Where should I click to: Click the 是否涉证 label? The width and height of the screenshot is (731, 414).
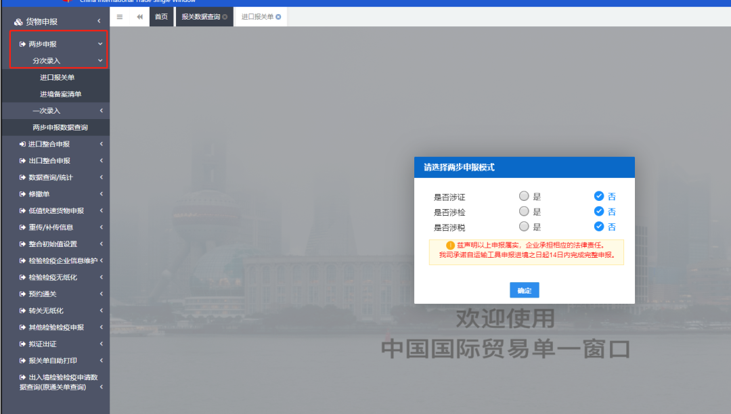click(449, 197)
